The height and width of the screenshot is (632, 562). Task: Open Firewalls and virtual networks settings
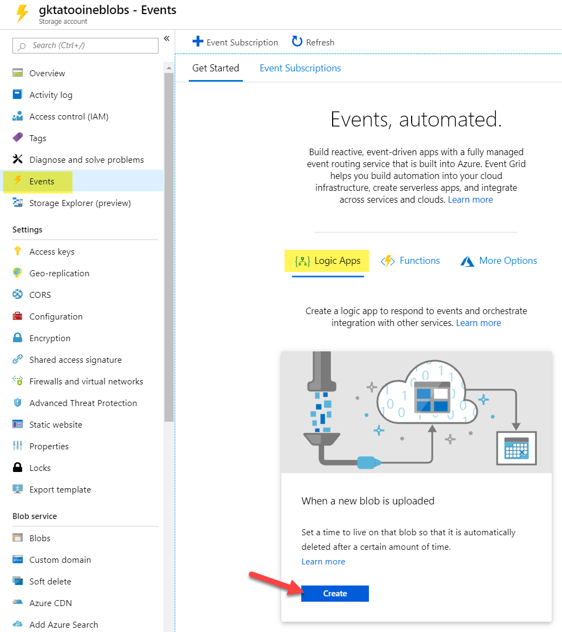coord(86,381)
